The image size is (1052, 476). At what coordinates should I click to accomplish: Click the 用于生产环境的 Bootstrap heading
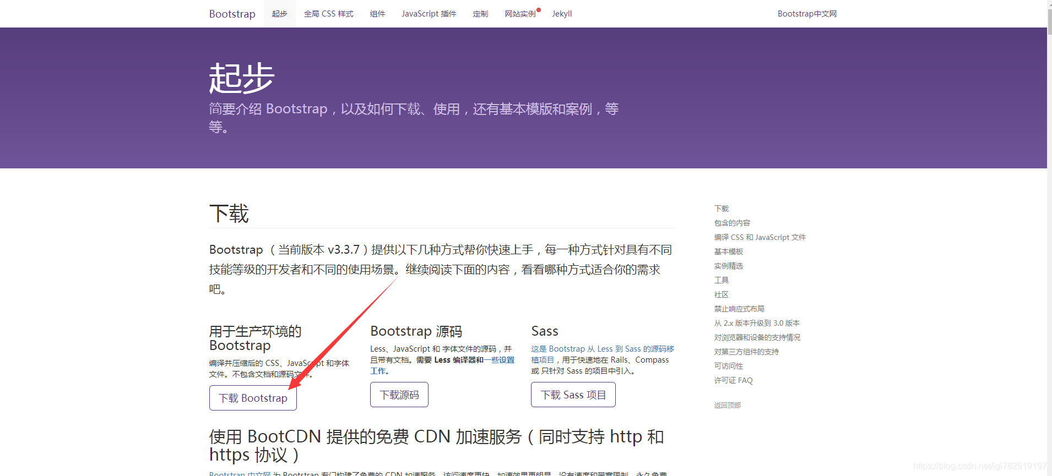click(256, 338)
